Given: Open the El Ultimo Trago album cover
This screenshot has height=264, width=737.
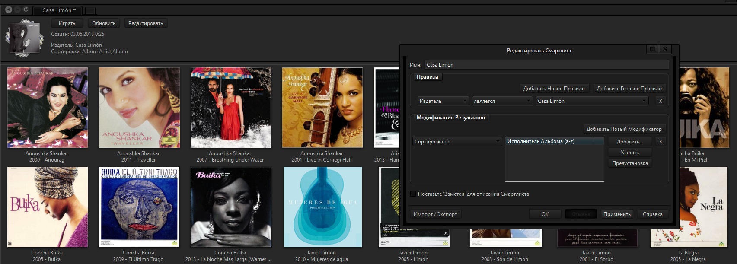Looking at the screenshot, I should (139, 207).
